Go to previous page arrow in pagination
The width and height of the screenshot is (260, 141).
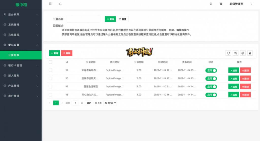coord(50,103)
